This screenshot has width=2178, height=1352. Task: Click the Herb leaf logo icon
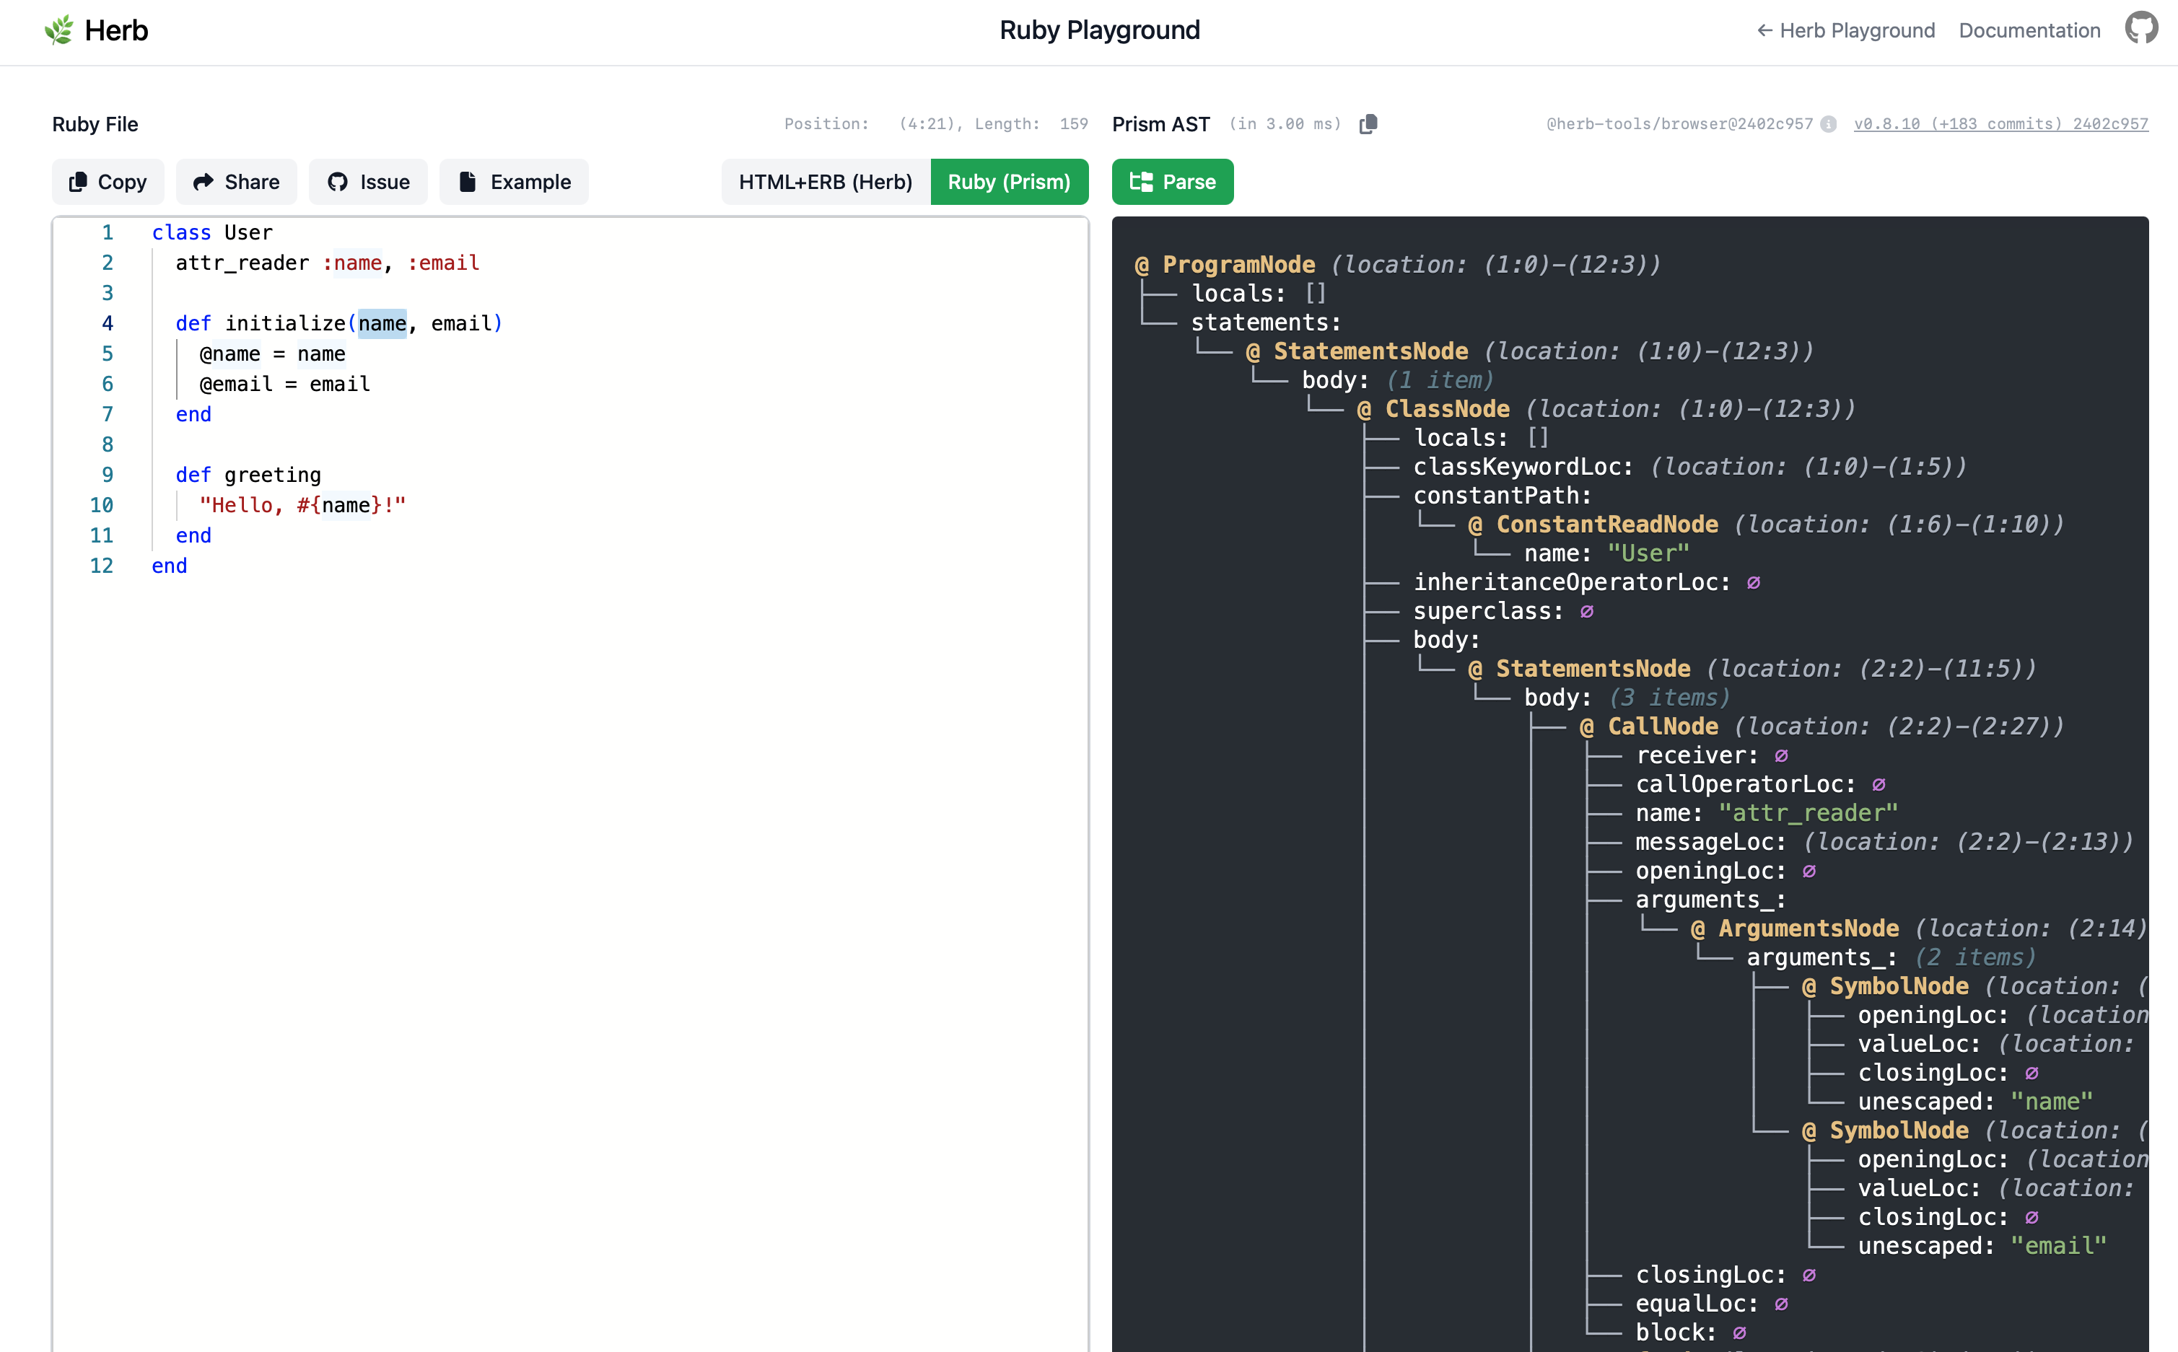[59, 30]
